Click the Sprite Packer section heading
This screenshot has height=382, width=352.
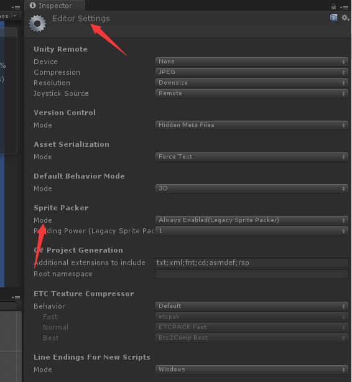pos(61,208)
